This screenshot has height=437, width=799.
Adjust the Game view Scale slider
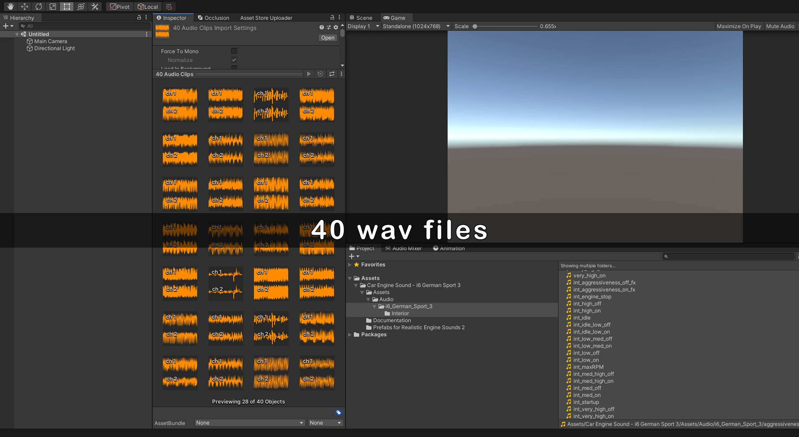tap(475, 26)
